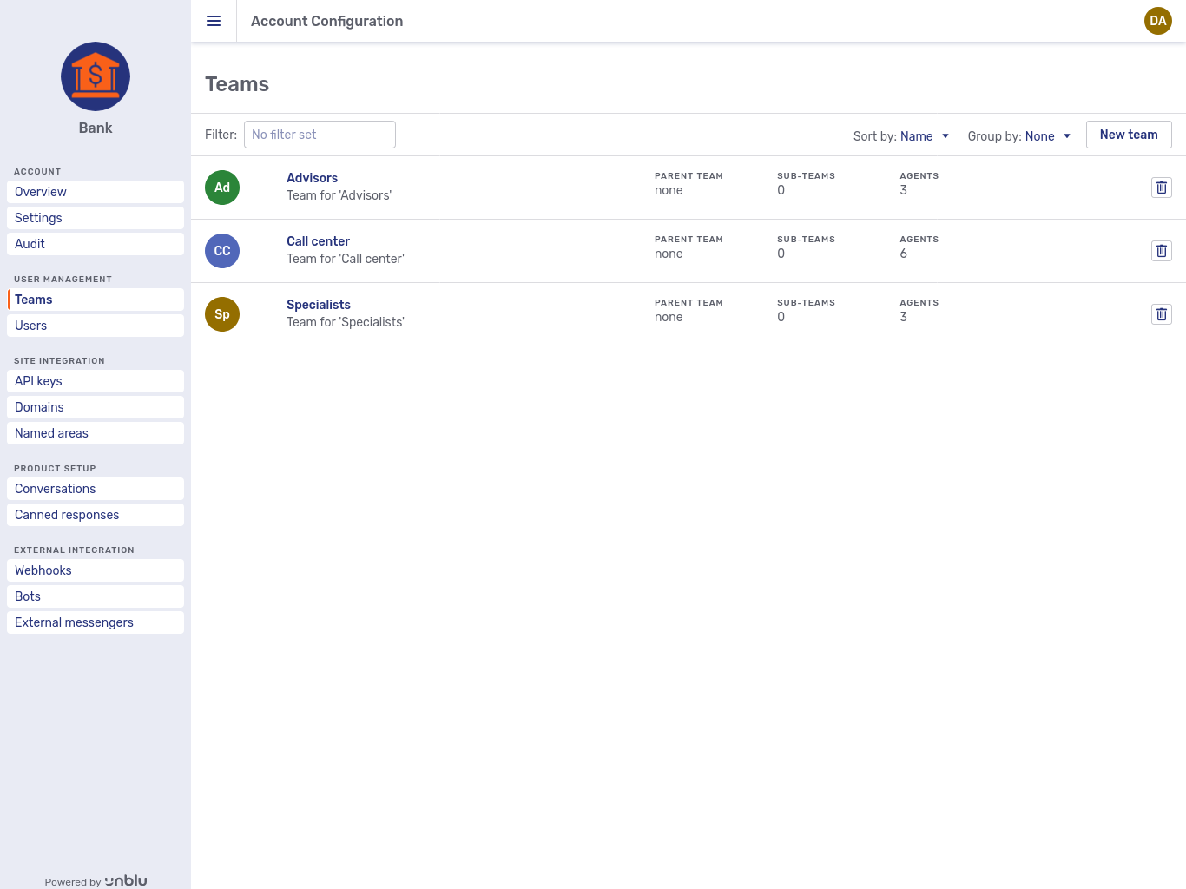This screenshot has height=889, width=1186.
Task: Click the team filter input field
Action: (320, 134)
